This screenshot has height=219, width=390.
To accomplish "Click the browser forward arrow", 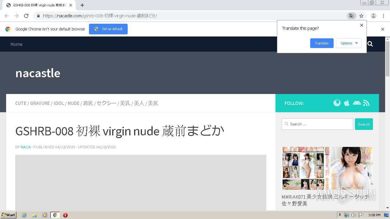I will (x=16, y=16).
